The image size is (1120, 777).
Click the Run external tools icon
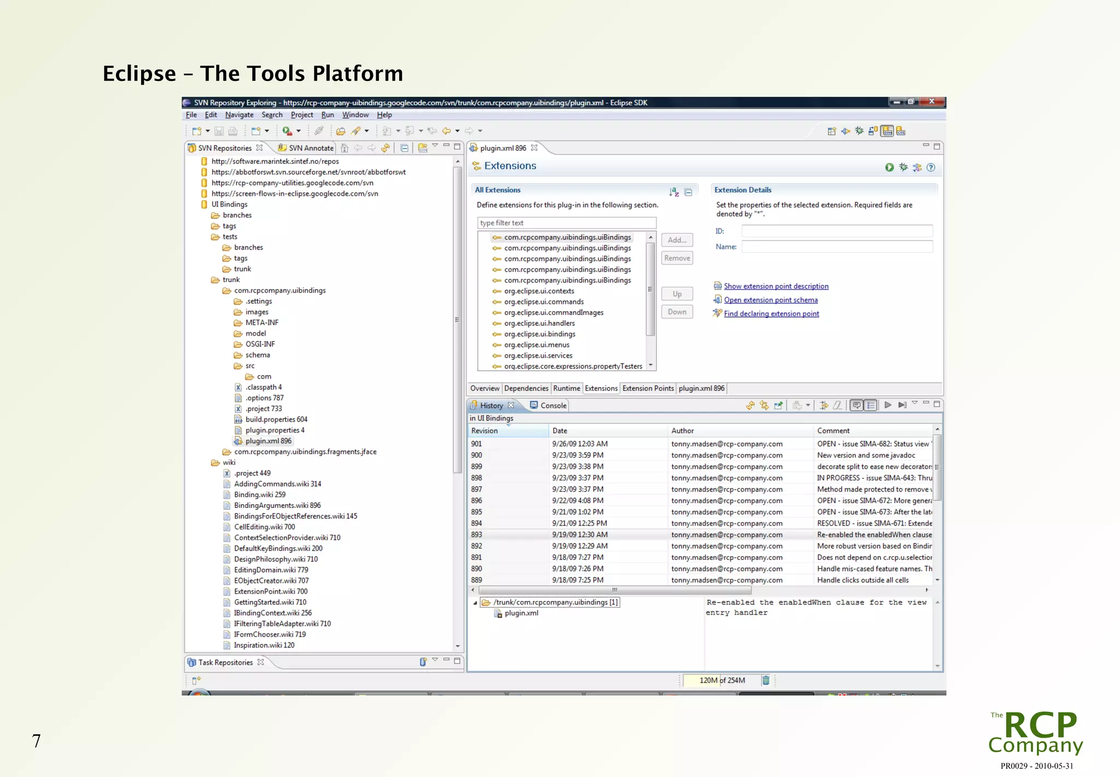[287, 131]
